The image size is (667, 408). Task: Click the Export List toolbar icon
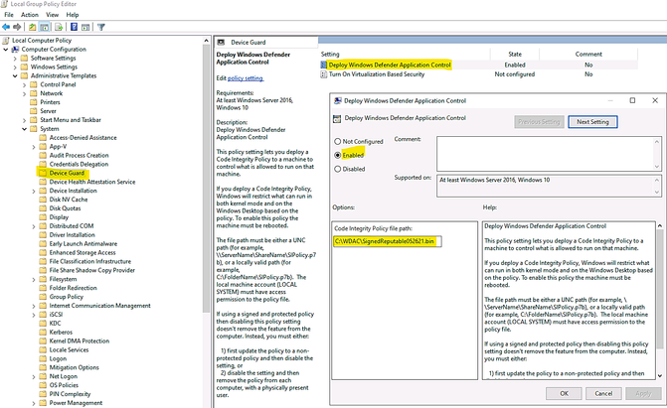tap(59, 27)
